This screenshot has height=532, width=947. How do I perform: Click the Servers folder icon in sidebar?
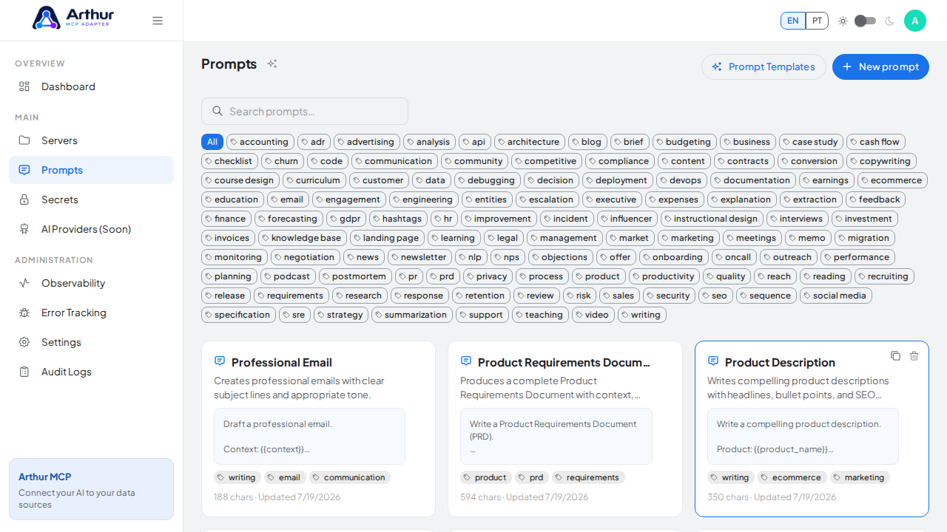point(24,140)
